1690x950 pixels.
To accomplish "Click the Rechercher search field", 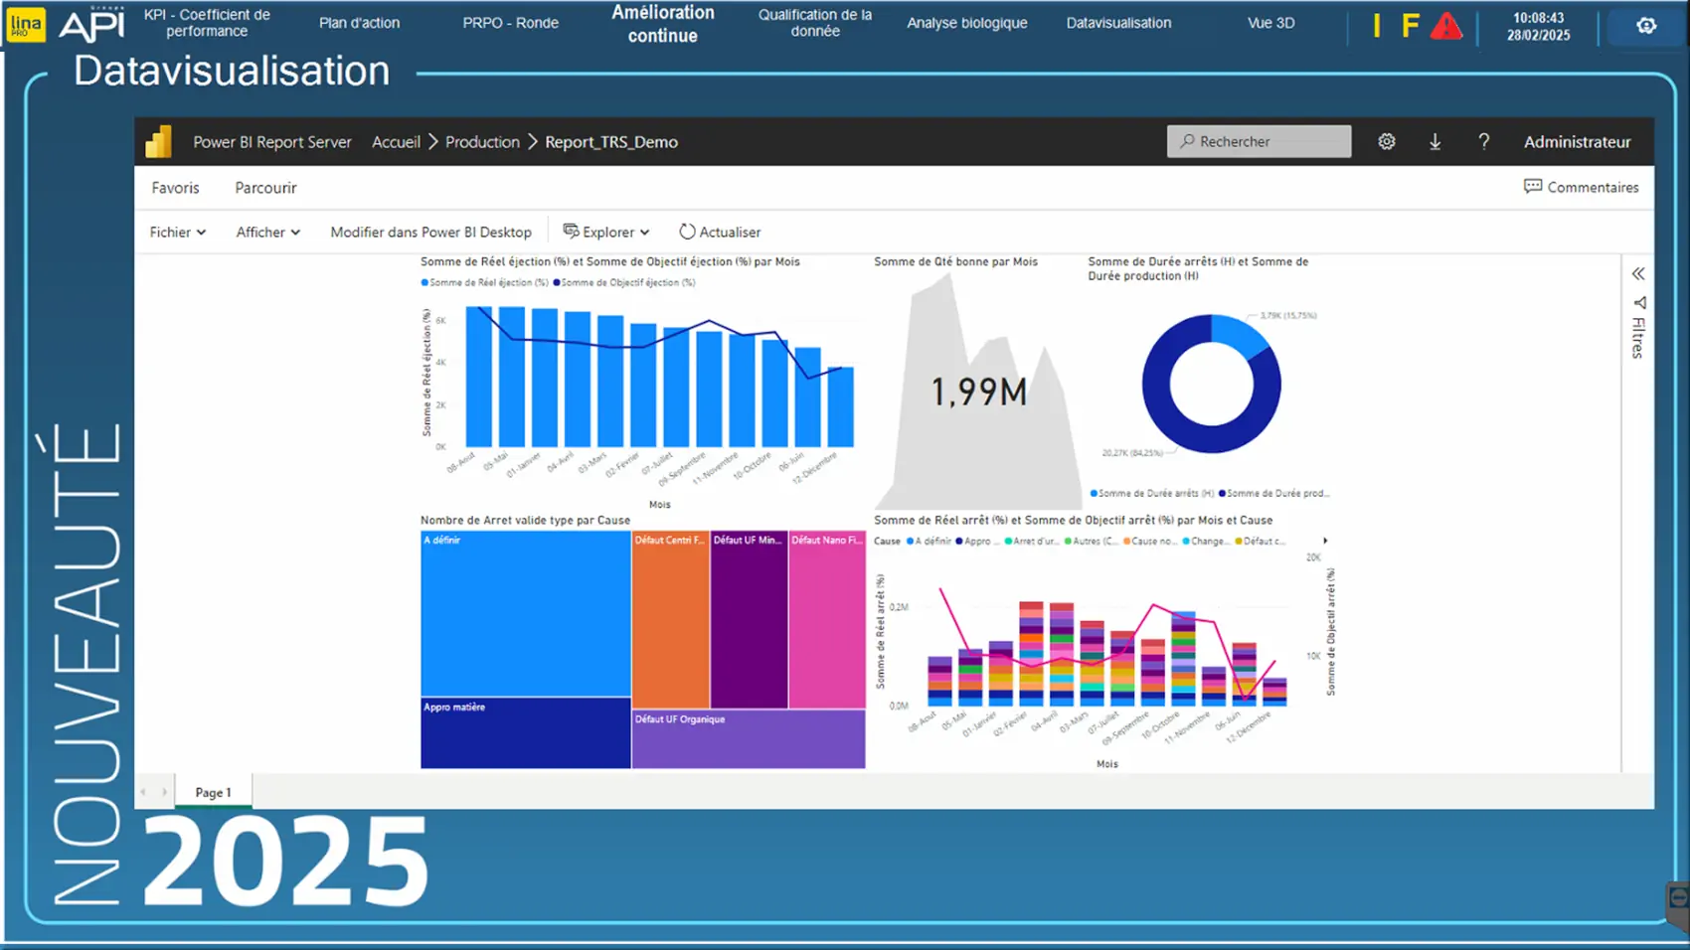I will pos(1259,142).
